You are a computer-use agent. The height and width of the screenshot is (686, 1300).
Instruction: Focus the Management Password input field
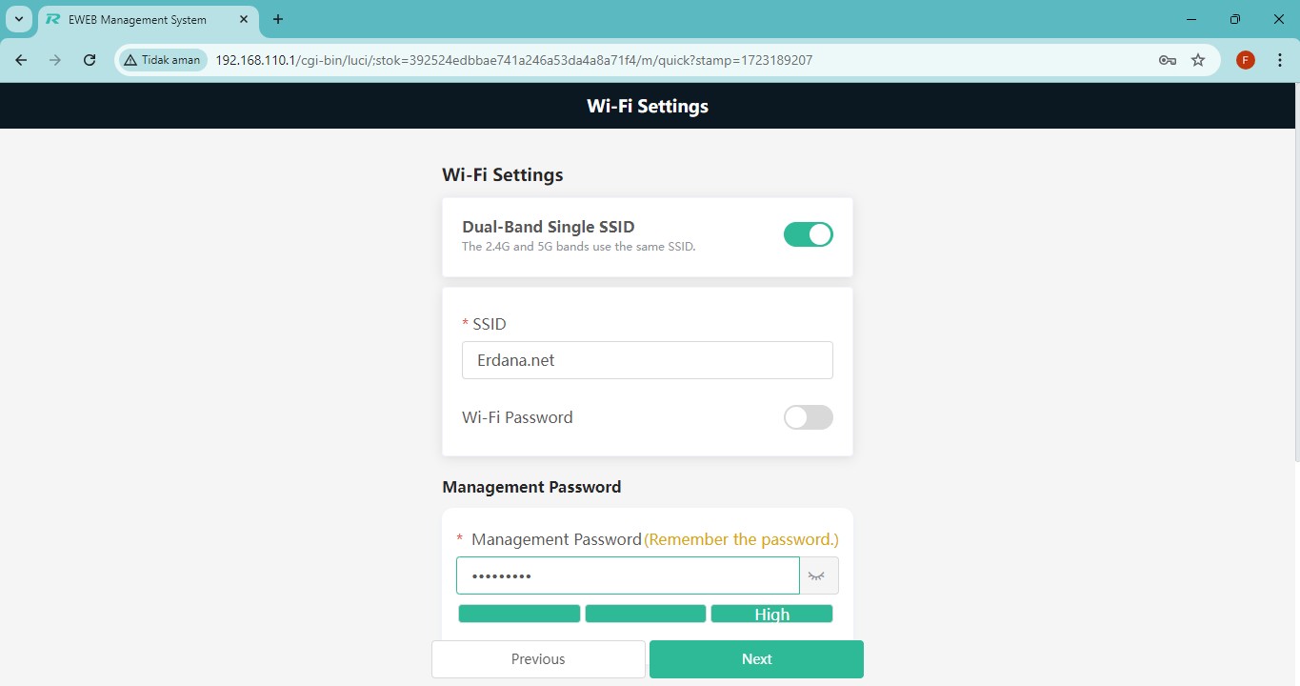628,575
